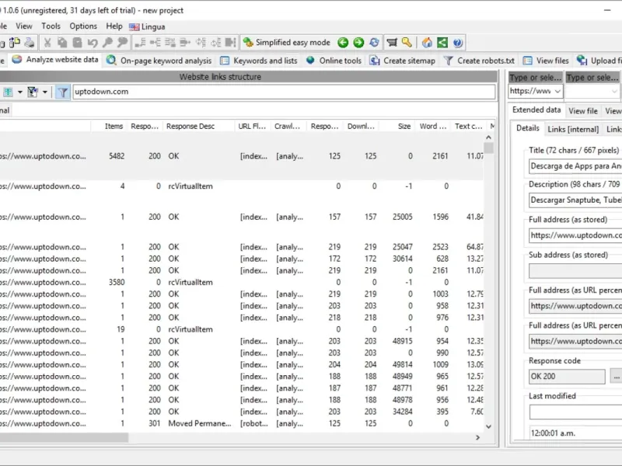Click the green back arrow icon
The width and height of the screenshot is (622, 466).
343,43
